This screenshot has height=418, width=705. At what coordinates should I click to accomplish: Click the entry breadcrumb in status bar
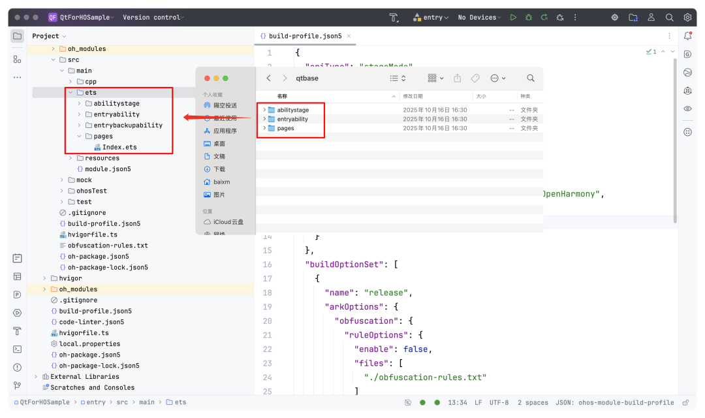pyautogui.click(x=93, y=403)
